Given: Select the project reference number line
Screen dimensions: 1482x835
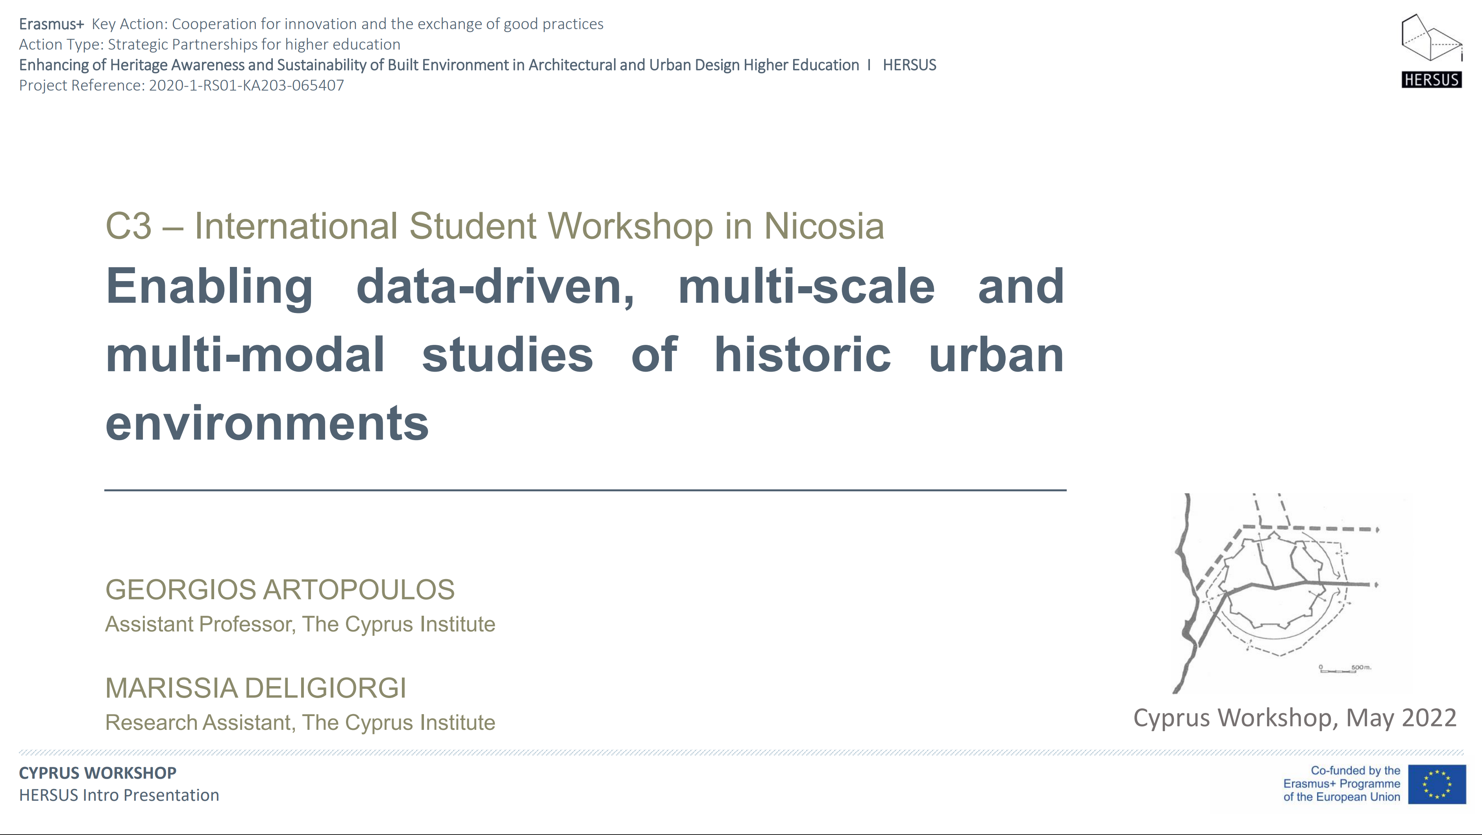Looking at the screenshot, I should coord(181,85).
